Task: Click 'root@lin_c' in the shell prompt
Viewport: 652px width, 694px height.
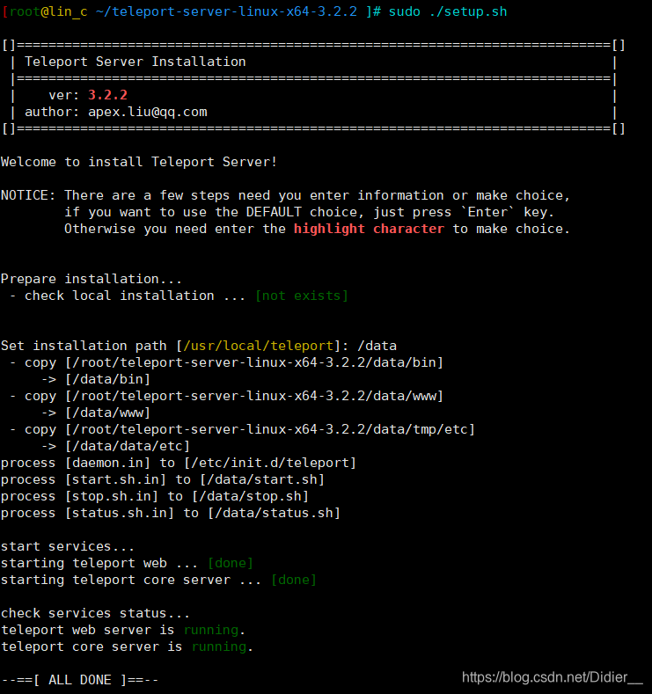Action: pyautogui.click(x=48, y=11)
